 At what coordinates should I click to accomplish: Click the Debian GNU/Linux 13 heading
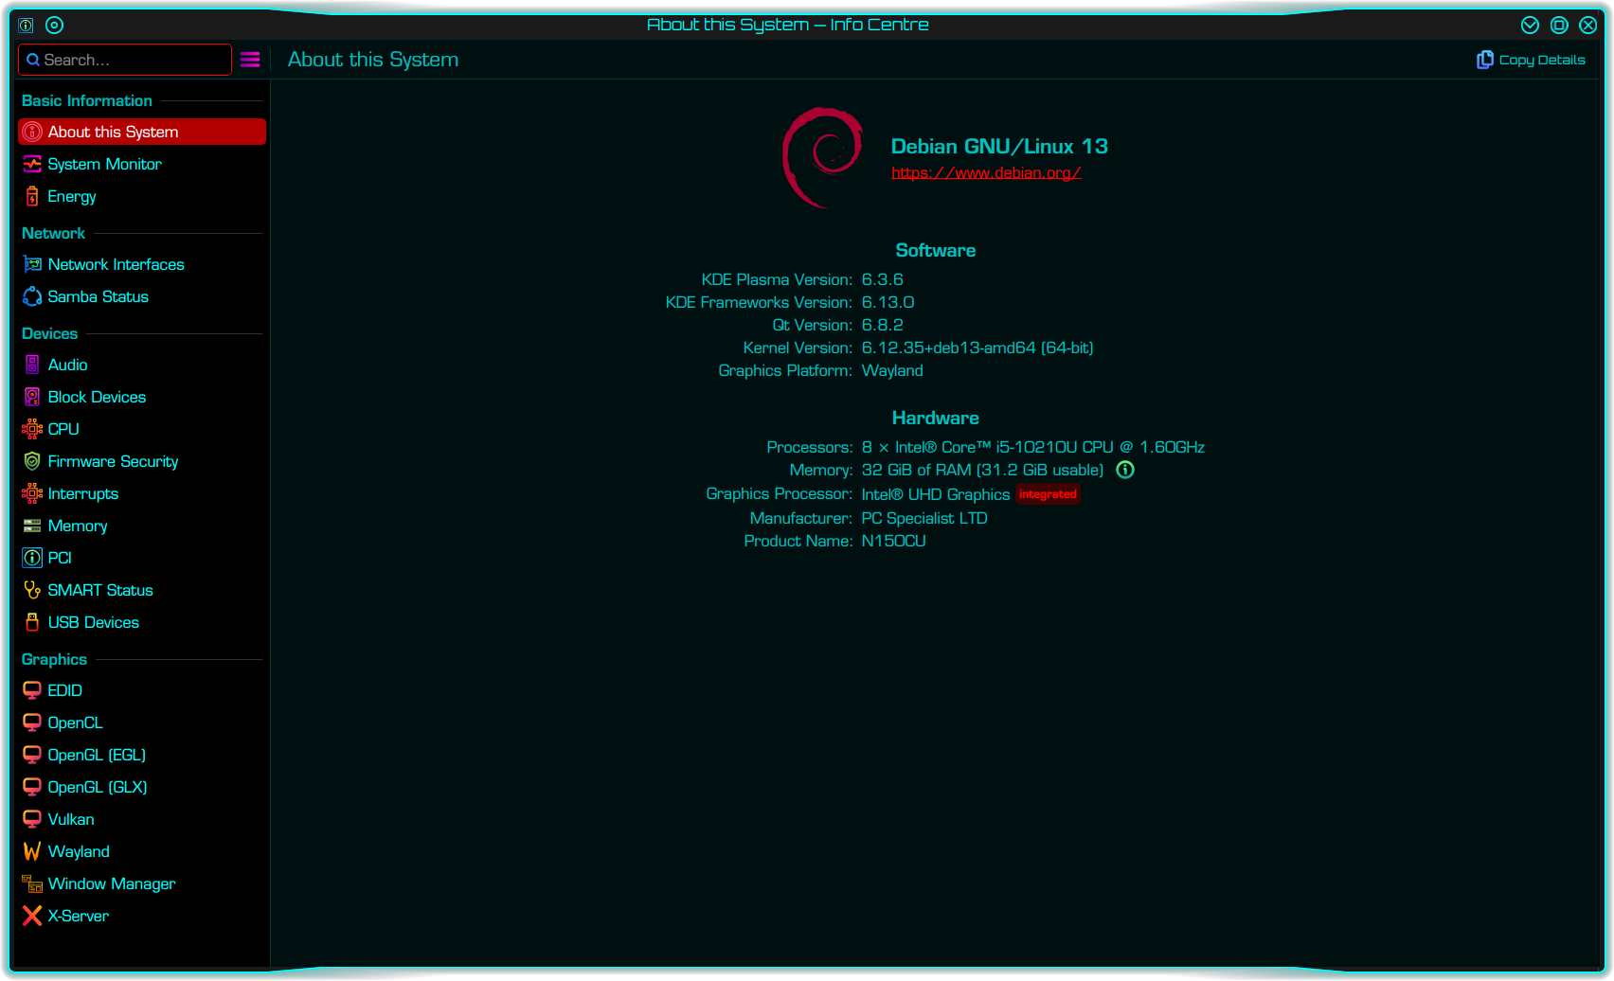click(999, 146)
